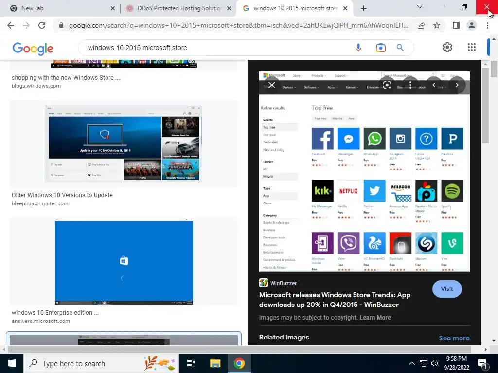This screenshot has height=373, width=498.
Task: Start voice search with microphone icon
Action: pos(358,48)
